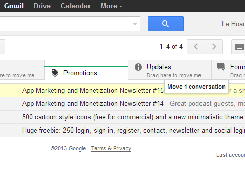Screen dimensions: 245x194
Task: Click the Le Hoan account name
Action: [233, 24]
